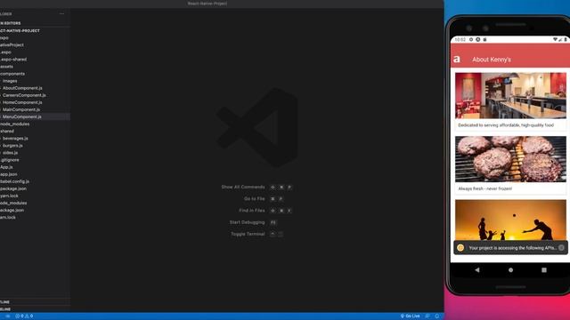This screenshot has width=570, height=320.
Task: Open CareersComponent.js in the explorer
Action: click(24, 95)
